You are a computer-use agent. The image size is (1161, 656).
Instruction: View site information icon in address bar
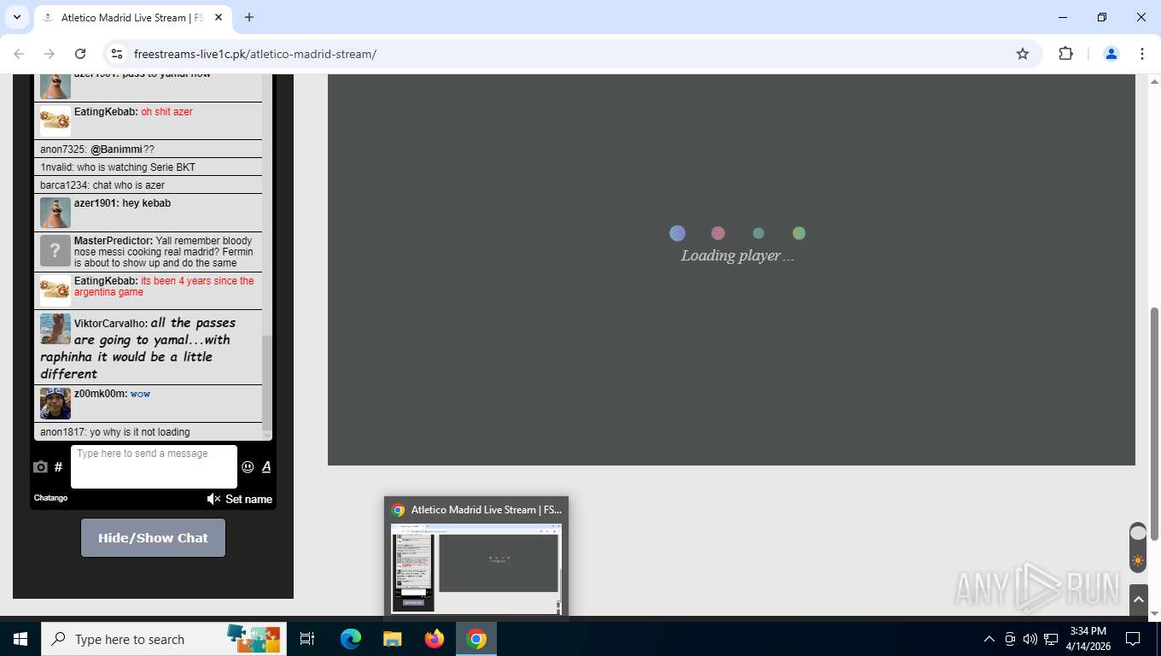click(118, 54)
